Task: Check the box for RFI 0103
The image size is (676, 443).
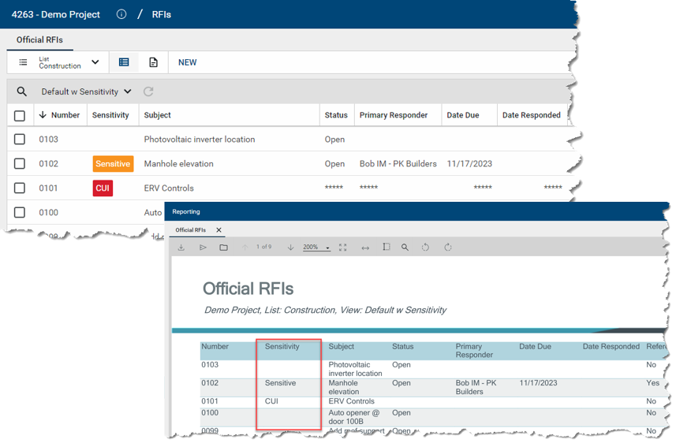Action: pyautogui.click(x=20, y=140)
